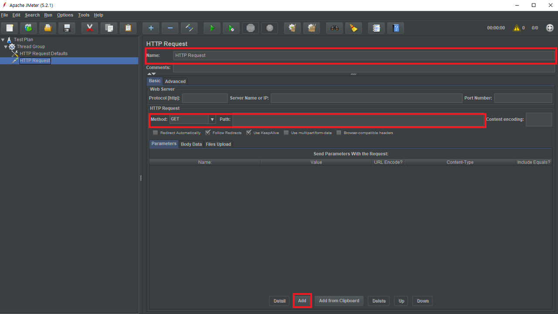Start test with no pauses icon

tap(231, 28)
